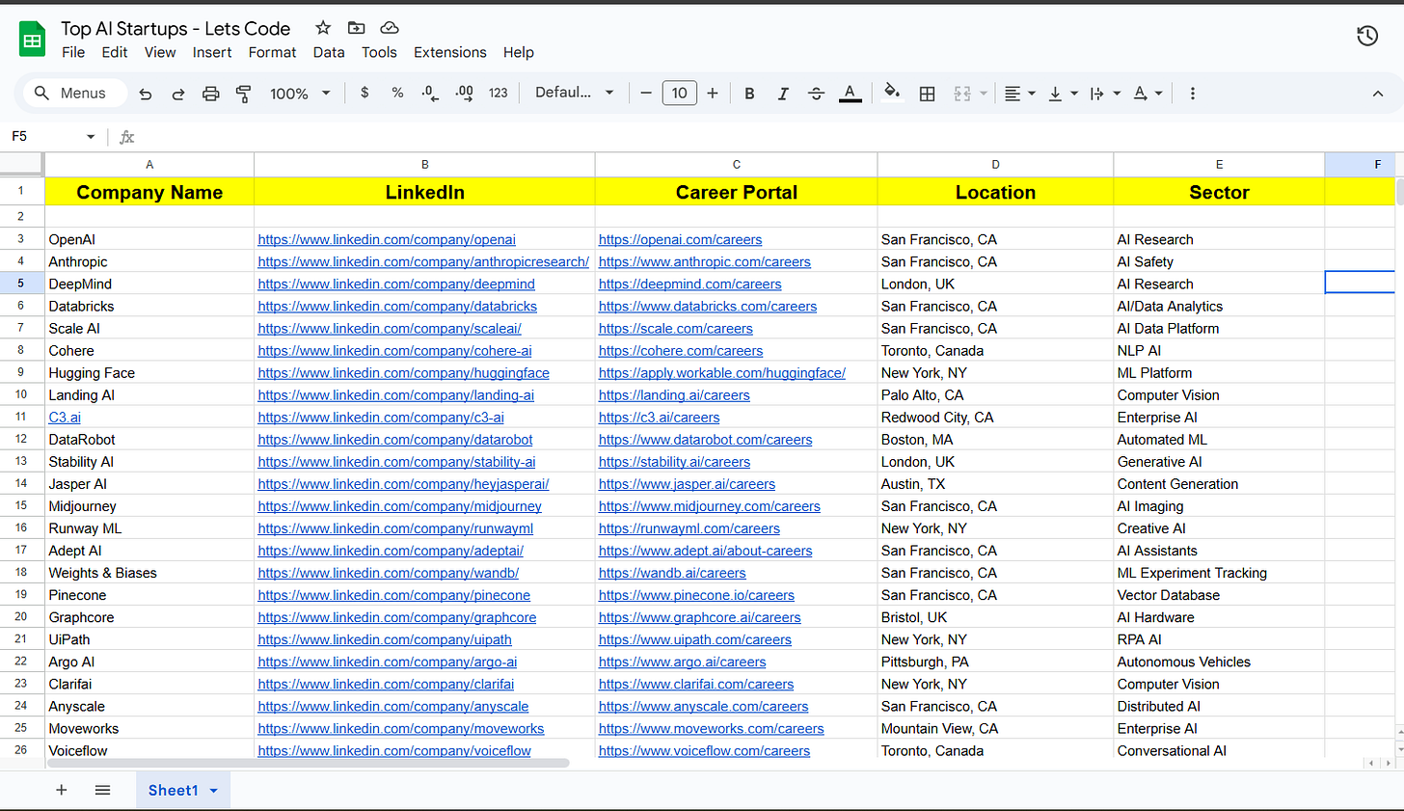Open the Help menu
The image size is (1404, 811).
tap(519, 52)
